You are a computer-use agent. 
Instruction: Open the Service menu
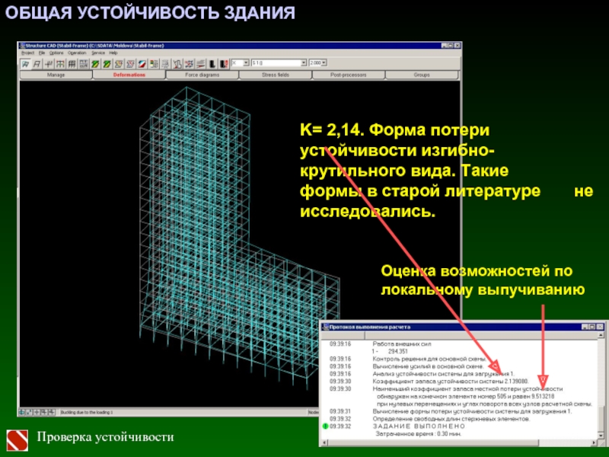(98, 53)
